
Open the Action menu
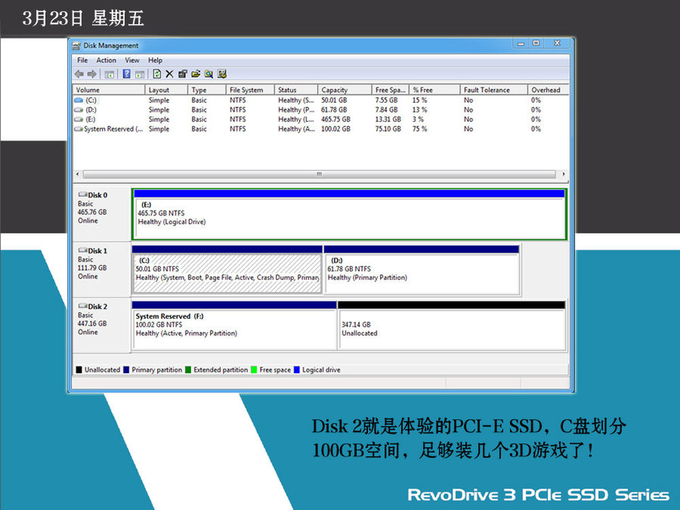[x=106, y=61]
